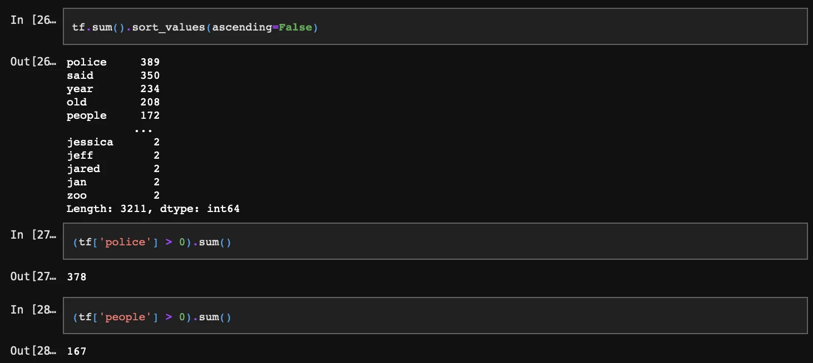This screenshot has width=813, height=363.
Task: Click the Out[26 output prompt
Action: point(33,62)
